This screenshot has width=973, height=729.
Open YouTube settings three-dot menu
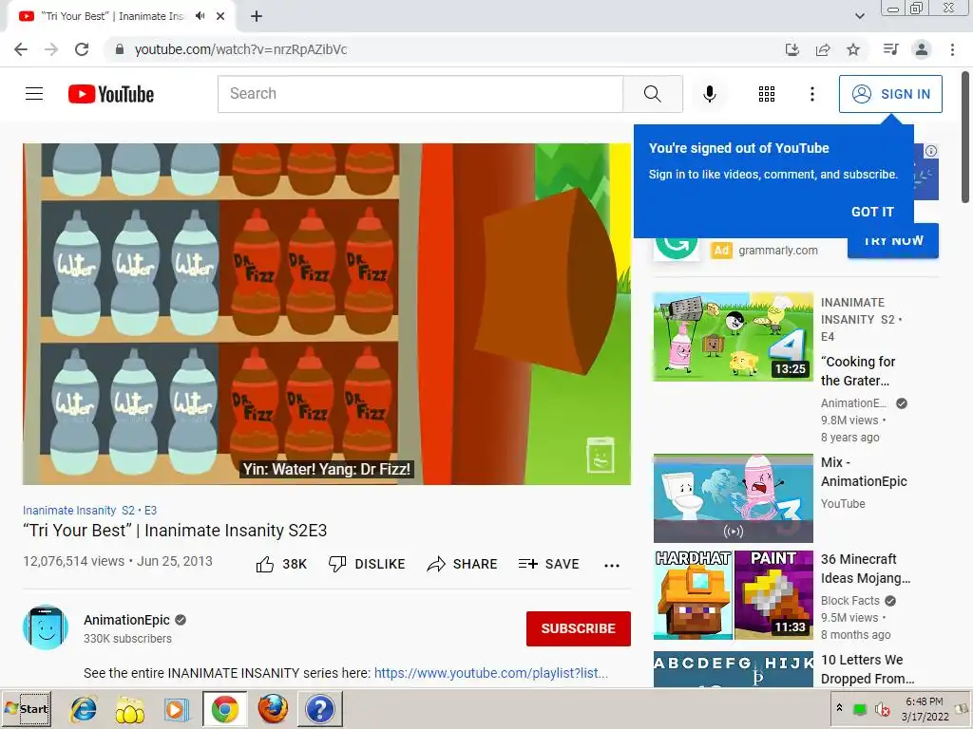[x=811, y=94]
